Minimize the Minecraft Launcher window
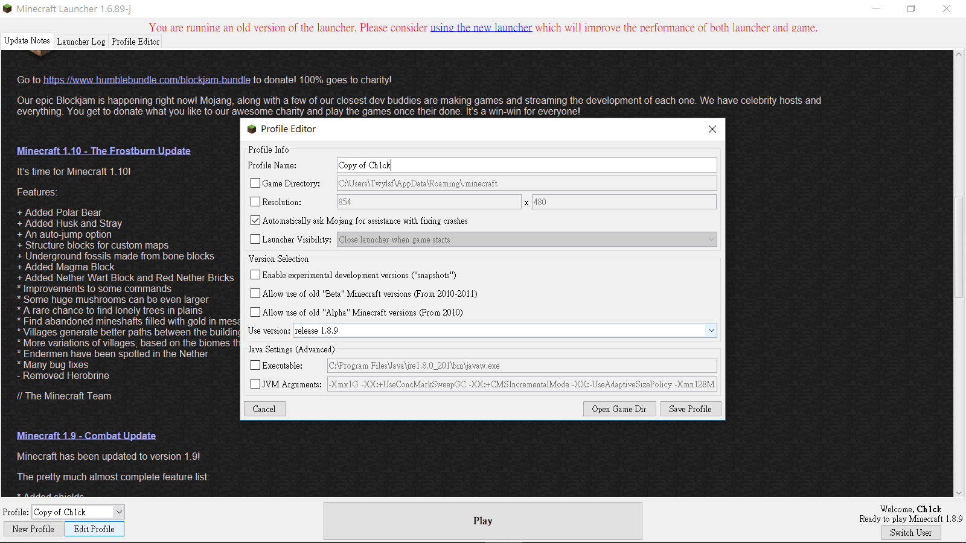 click(x=876, y=8)
